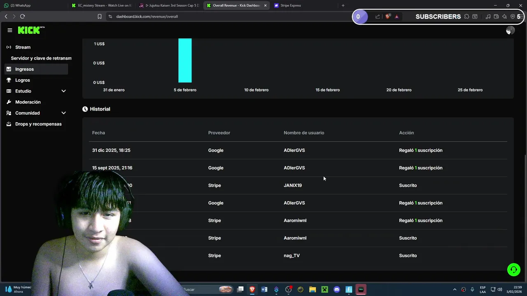Open Discord from taskbar

[x=337, y=289]
